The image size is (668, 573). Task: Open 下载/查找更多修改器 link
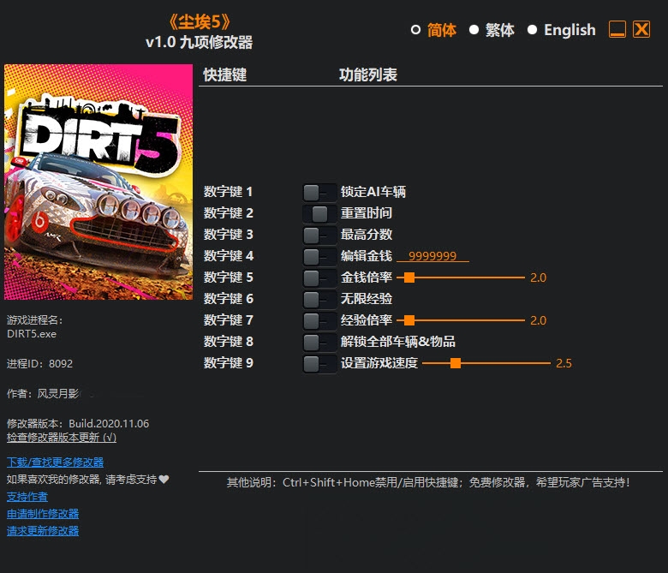pyautogui.click(x=56, y=463)
